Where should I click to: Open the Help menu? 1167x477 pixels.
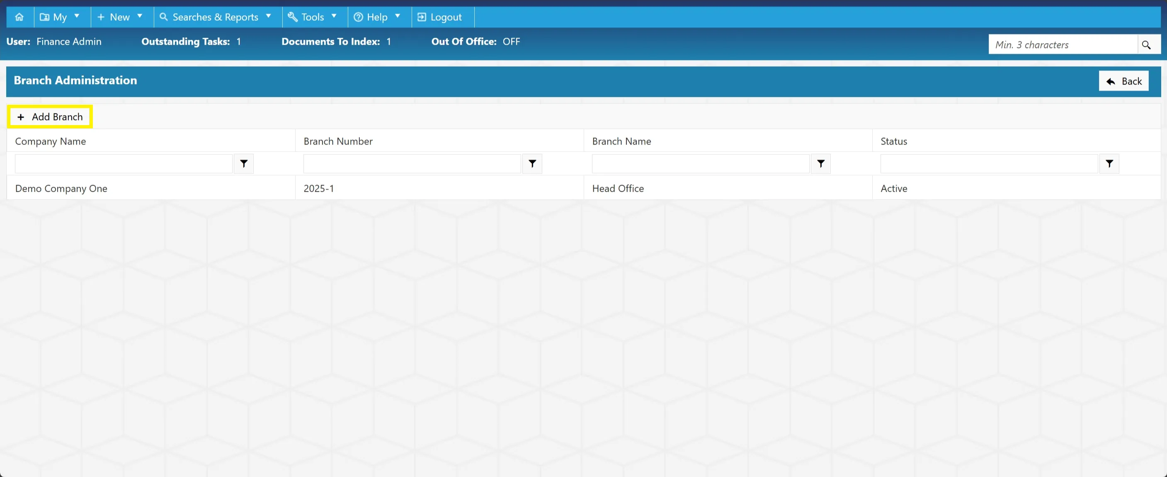(380, 17)
